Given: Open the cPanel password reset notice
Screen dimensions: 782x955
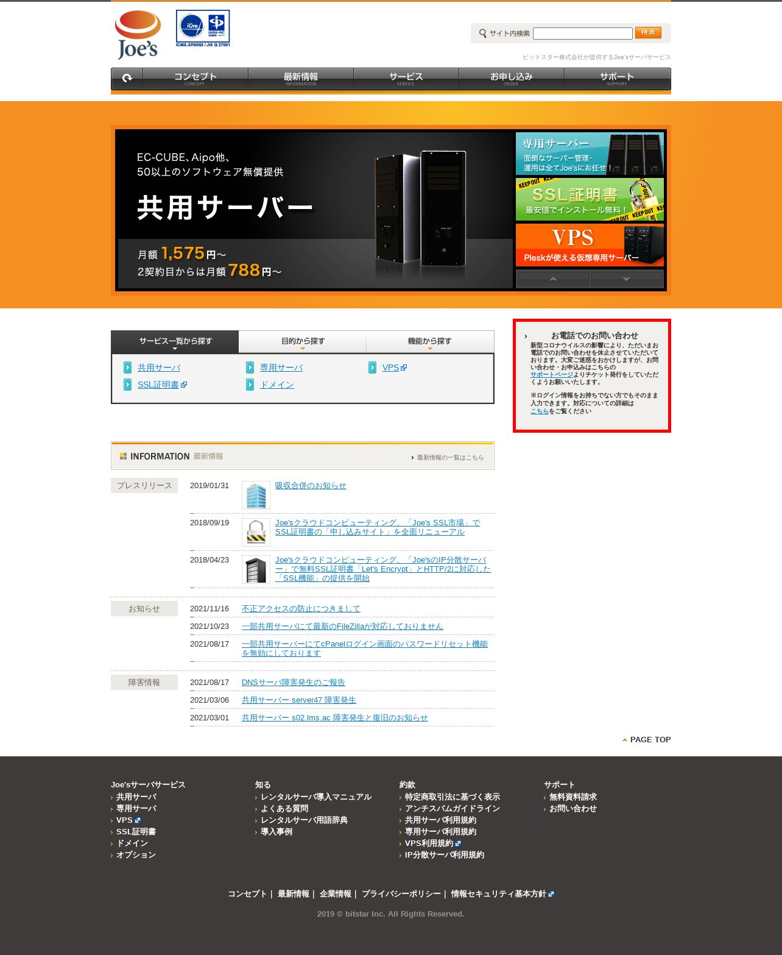Looking at the screenshot, I should (365, 648).
